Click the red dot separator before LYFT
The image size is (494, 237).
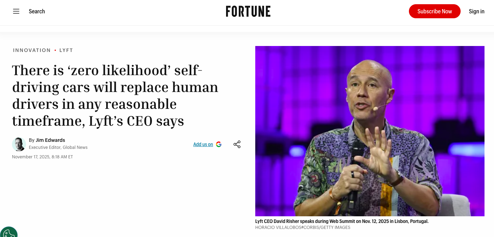pos(55,50)
